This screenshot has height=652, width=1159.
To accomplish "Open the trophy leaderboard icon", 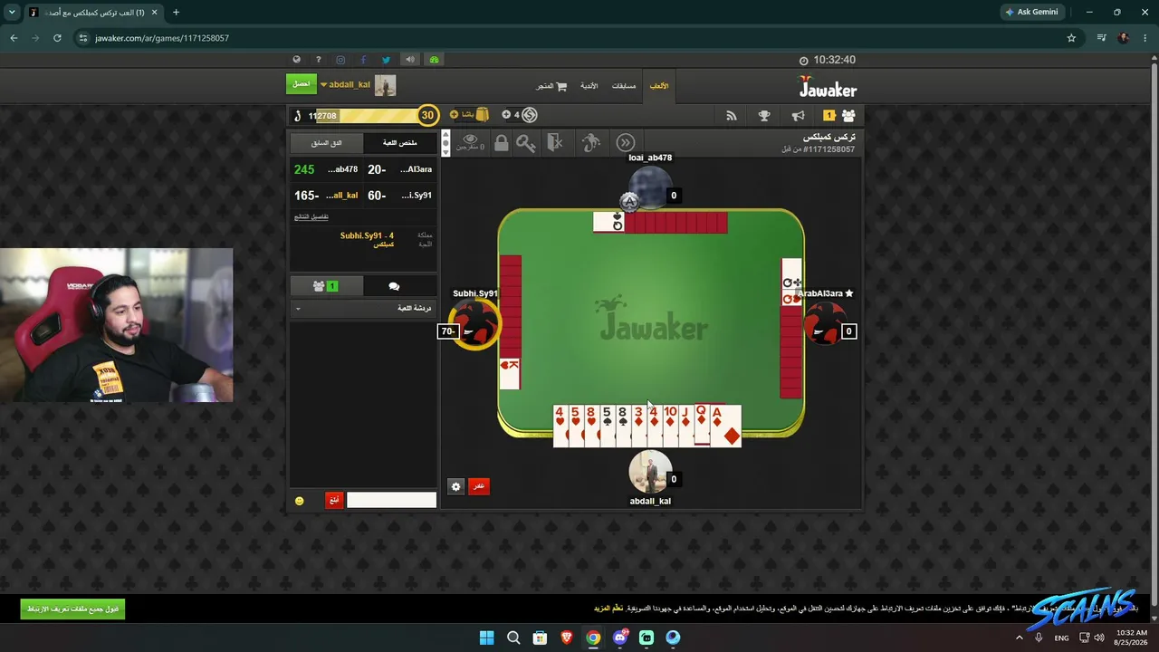I will [764, 115].
